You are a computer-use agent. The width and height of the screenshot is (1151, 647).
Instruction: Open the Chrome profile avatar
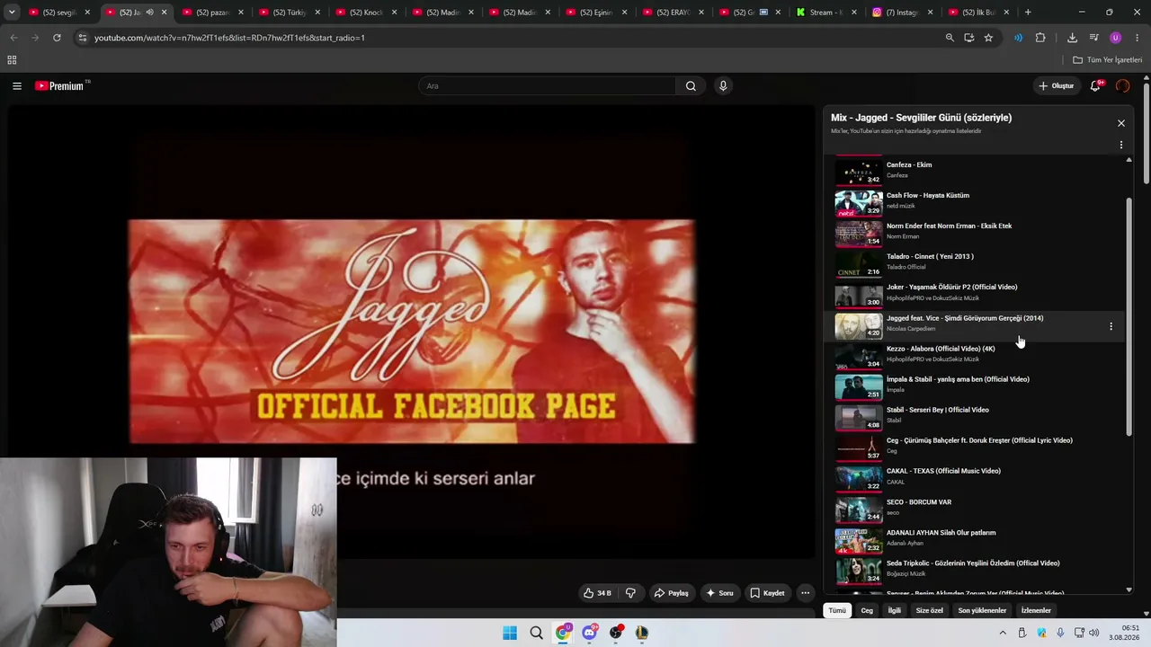(x=1116, y=38)
